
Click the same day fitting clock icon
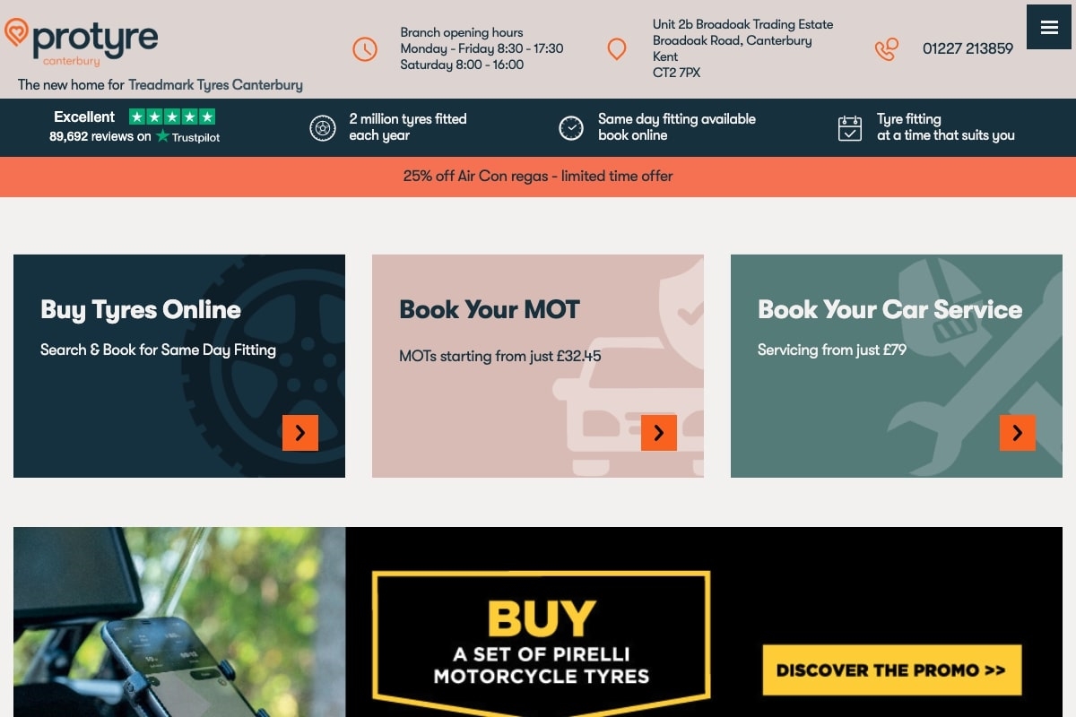pyautogui.click(x=571, y=128)
